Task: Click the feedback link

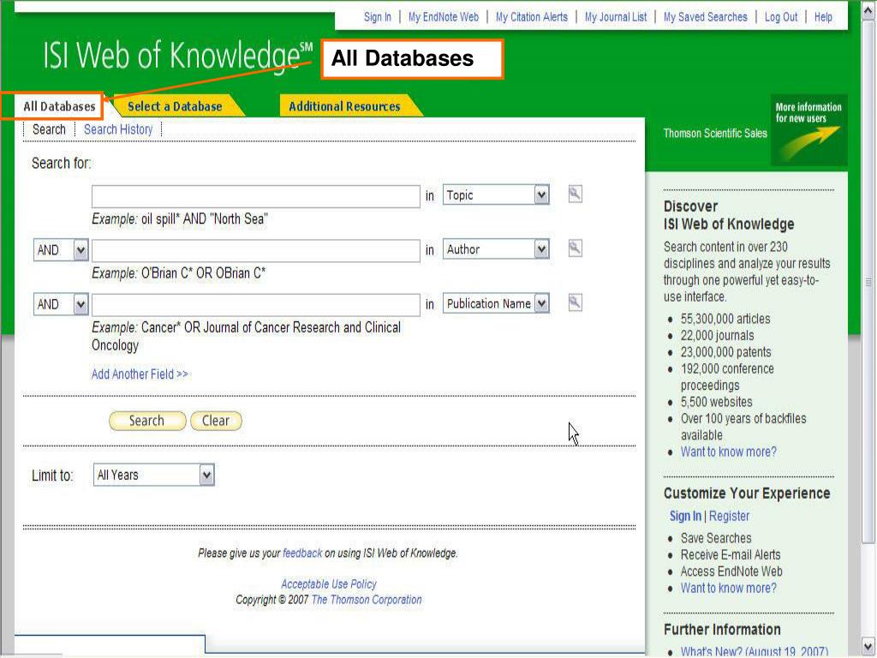Action: [302, 553]
